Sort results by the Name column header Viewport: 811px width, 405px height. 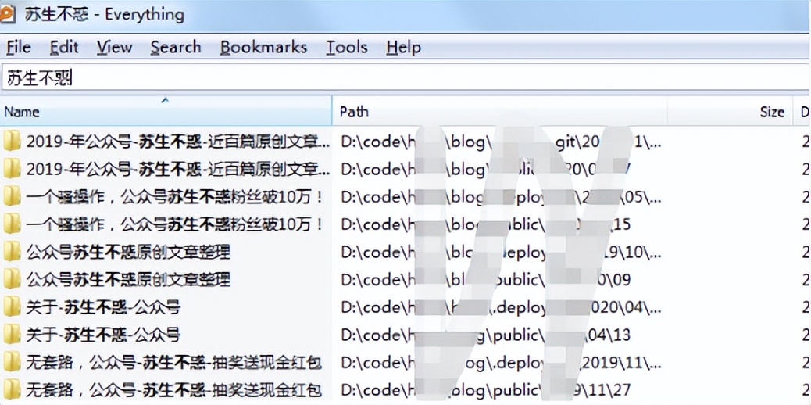[x=166, y=111]
